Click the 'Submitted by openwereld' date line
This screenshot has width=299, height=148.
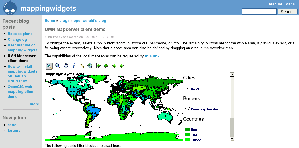coord(80,37)
